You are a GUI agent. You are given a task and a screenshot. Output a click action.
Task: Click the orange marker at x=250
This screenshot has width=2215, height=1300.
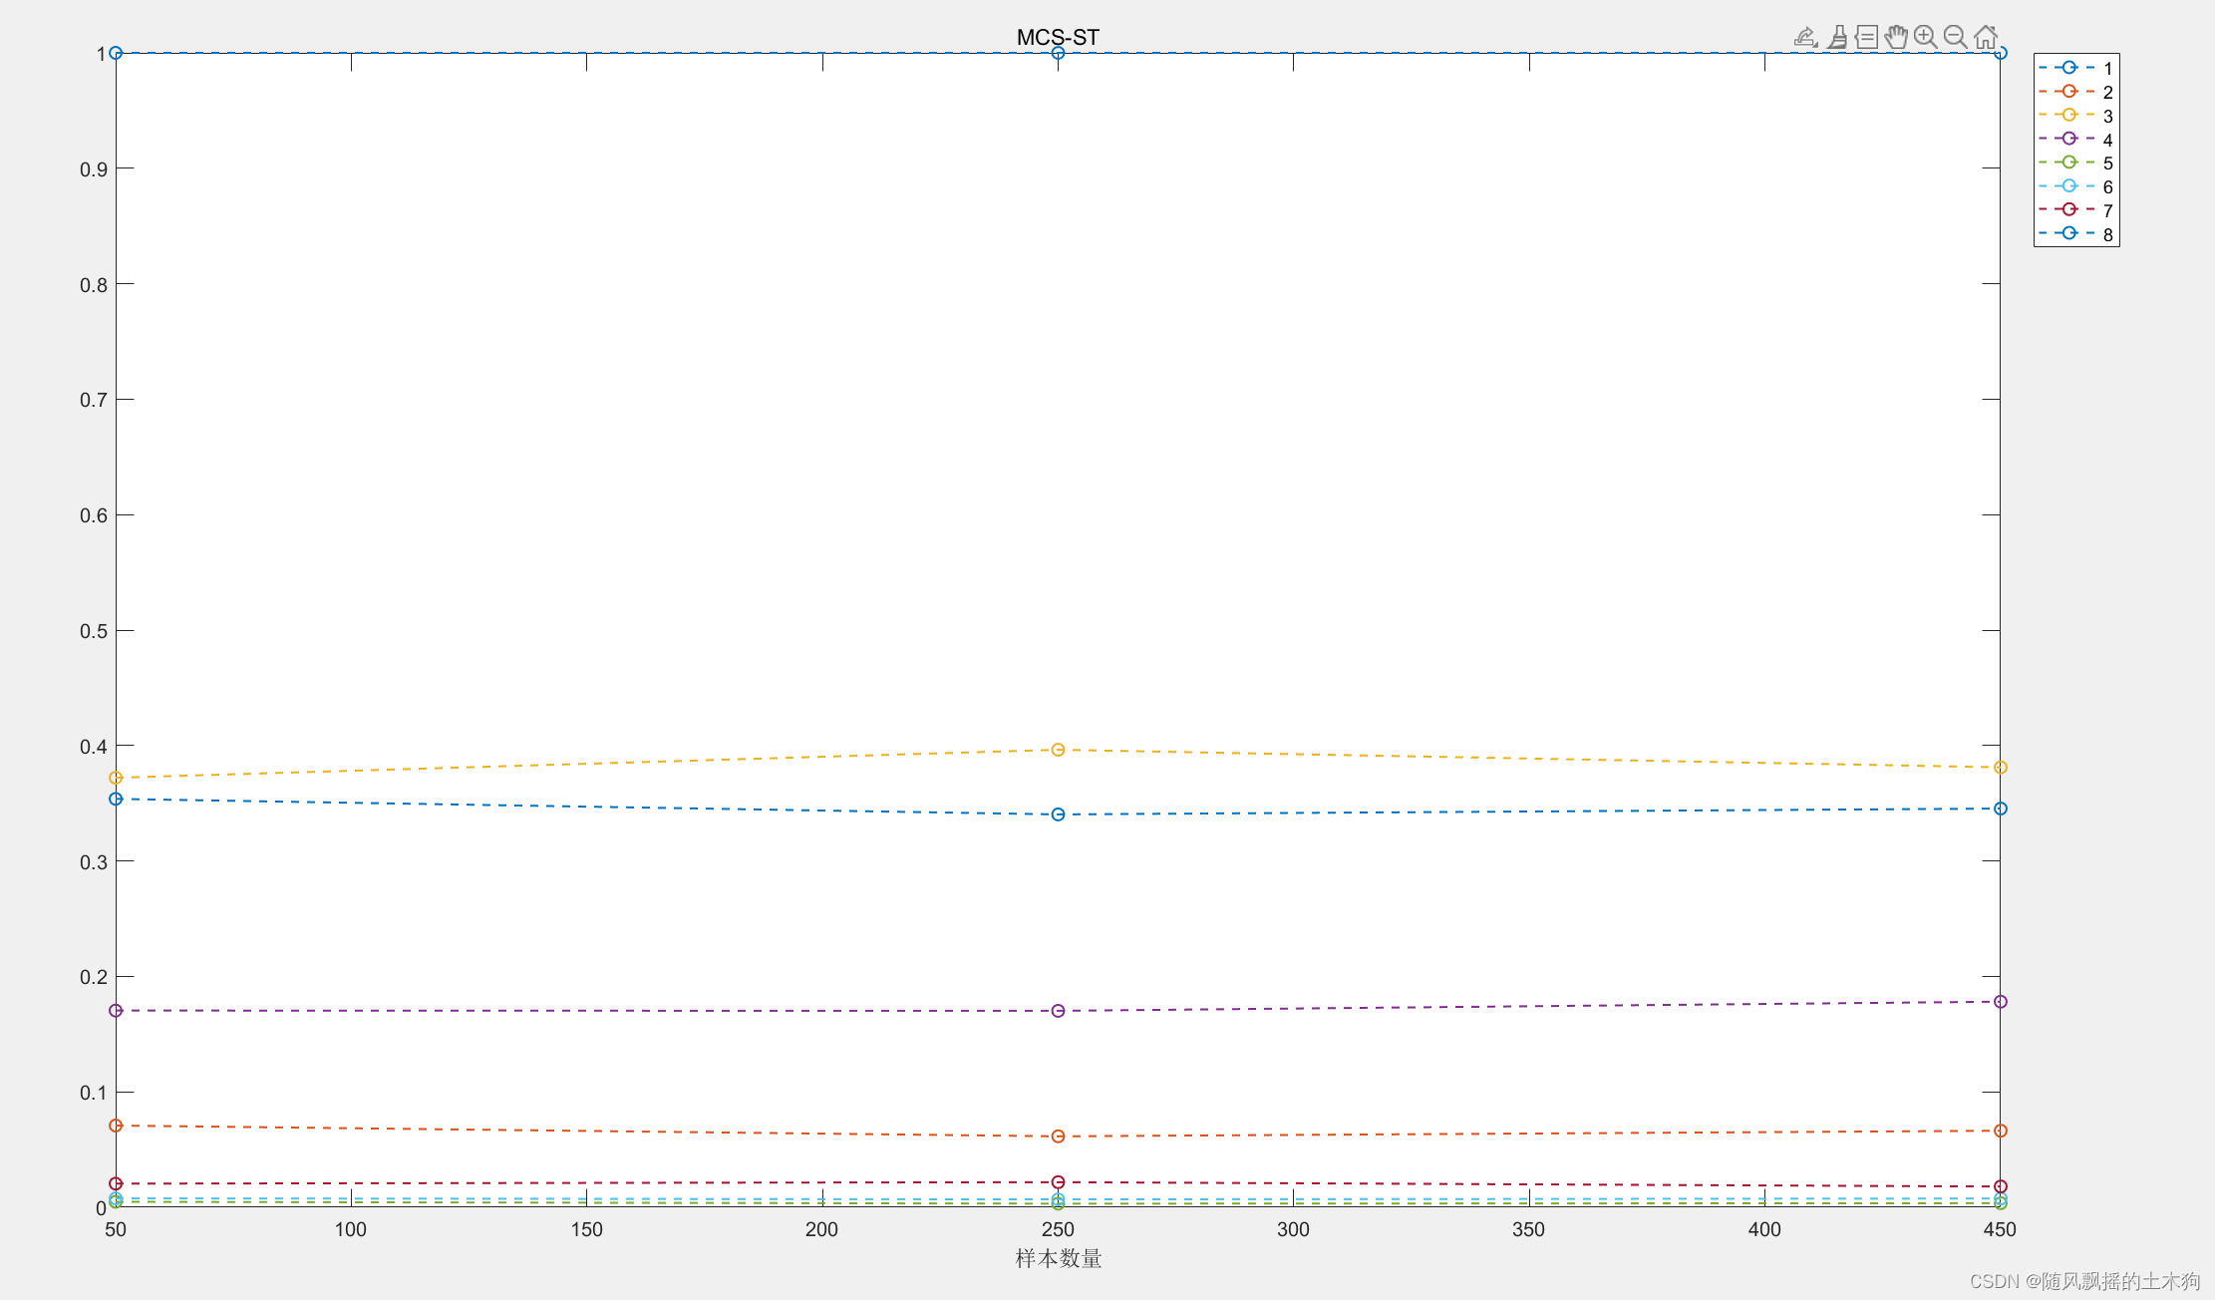pos(1058,1137)
